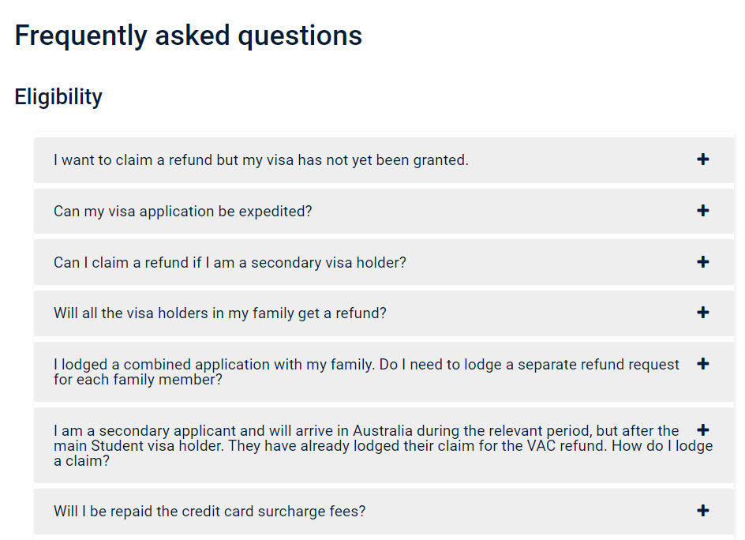Viewport: 745px width, 540px height.
Task: Click plus icon beside visa application expedited question
Action: coord(702,211)
